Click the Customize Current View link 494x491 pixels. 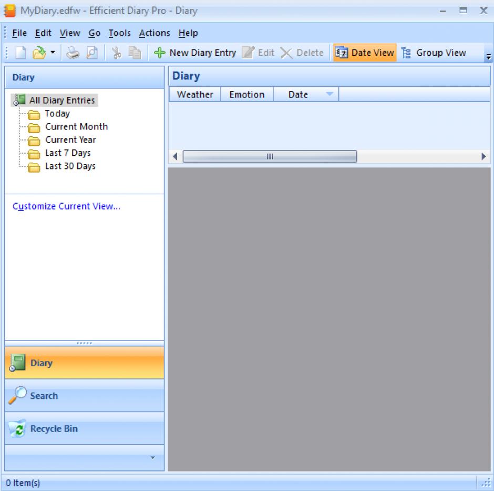pyautogui.click(x=66, y=206)
